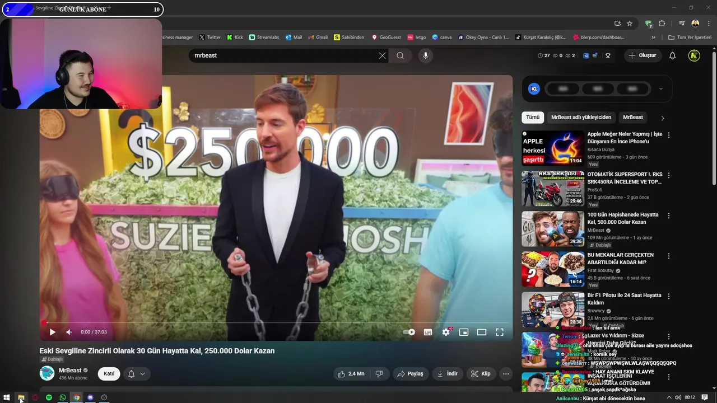
Task: Select MrBeast adlı yükleyiciden chip
Action: [581, 118]
